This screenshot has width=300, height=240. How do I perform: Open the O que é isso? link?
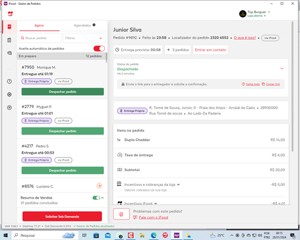pyautogui.click(x=245, y=38)
